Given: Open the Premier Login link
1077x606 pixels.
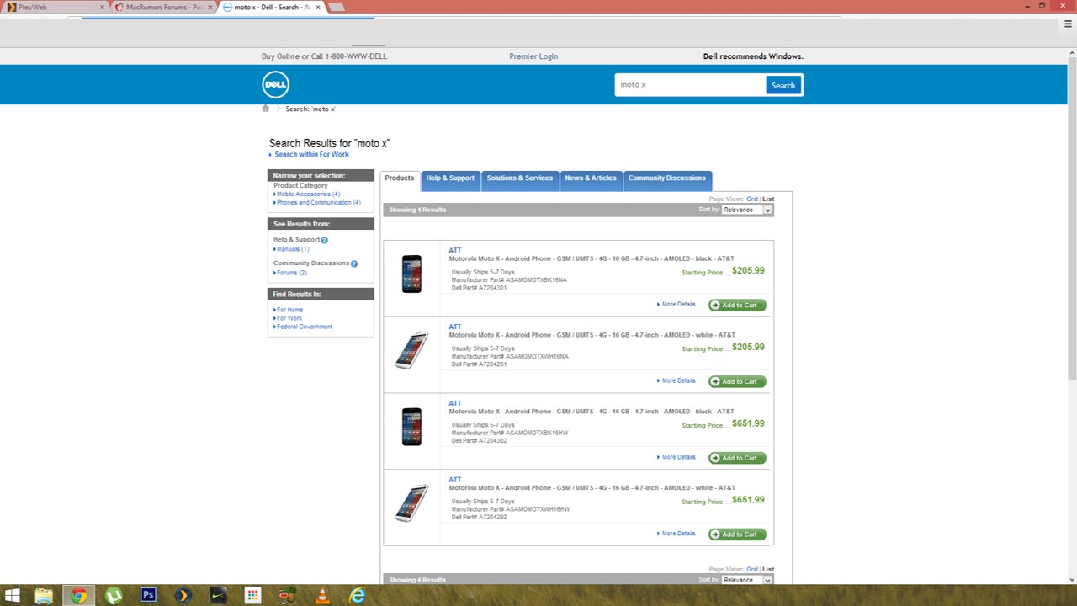Looking at the screenshot, I should click(533, 56).
